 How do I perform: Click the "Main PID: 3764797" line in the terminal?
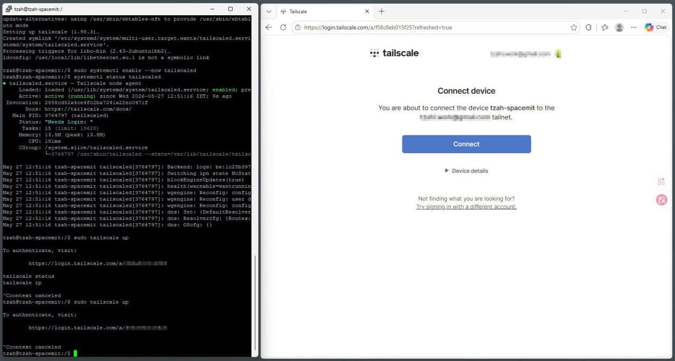[61, 115]
